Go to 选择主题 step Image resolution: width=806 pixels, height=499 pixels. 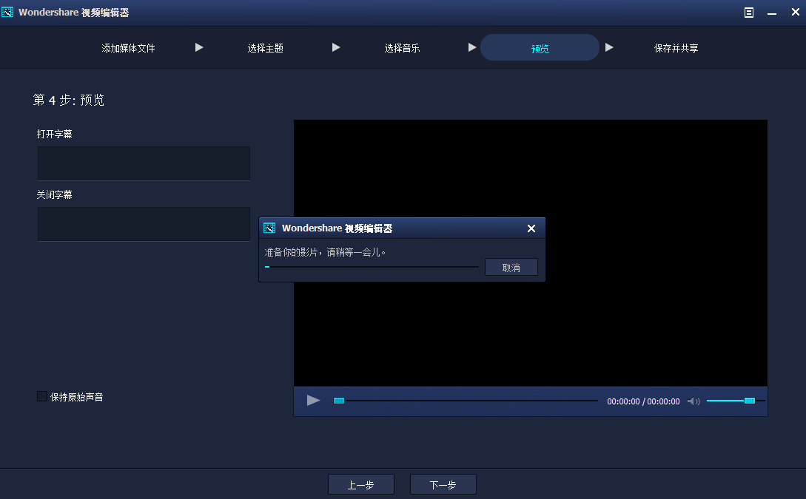[265, 48]
